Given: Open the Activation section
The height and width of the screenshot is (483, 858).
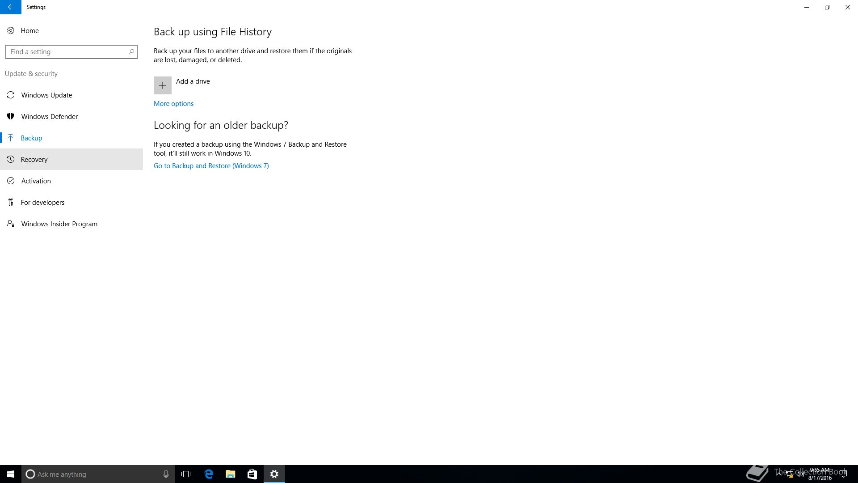Looking at the screenshot, I should 71,181.
